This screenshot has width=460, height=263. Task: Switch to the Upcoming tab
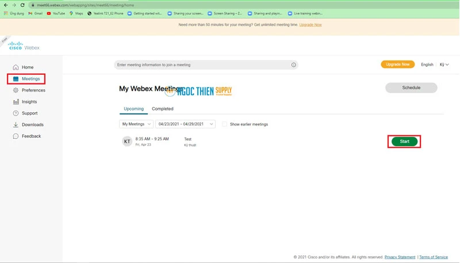[134, 109]
